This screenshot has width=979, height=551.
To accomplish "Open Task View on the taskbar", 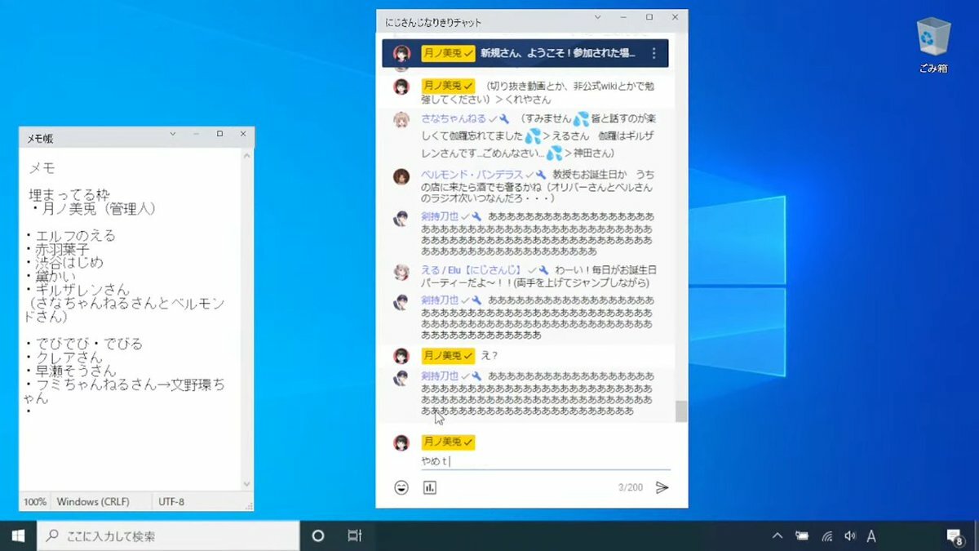I will coord(354,535).
